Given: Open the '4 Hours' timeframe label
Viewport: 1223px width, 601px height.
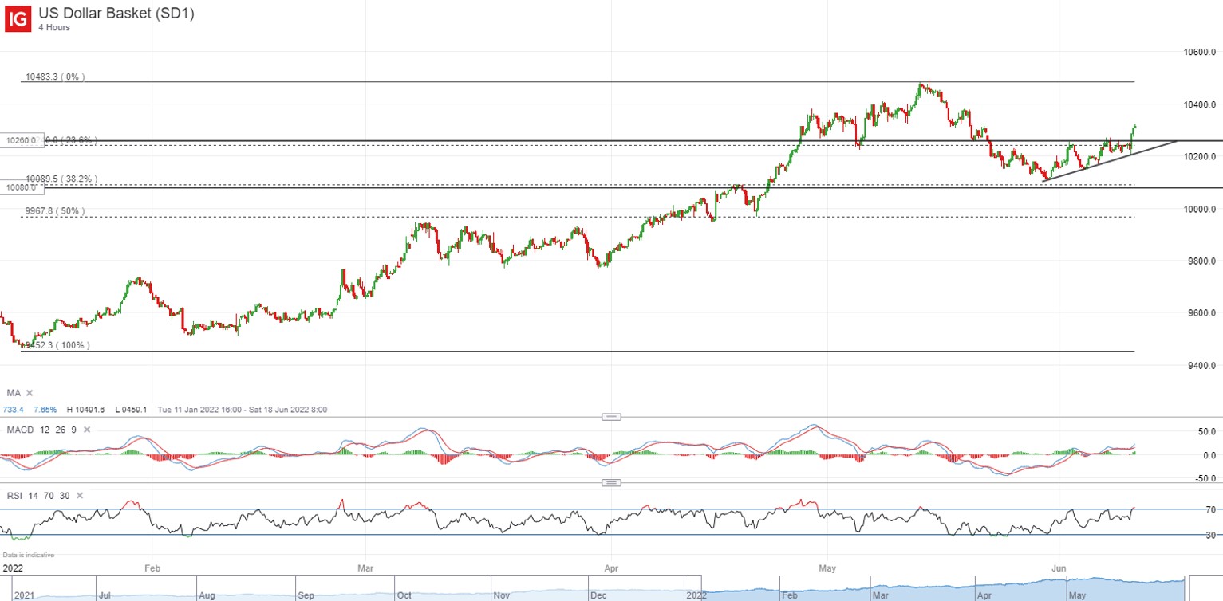Looking at the screenshot, I should (x=54, y=27).
